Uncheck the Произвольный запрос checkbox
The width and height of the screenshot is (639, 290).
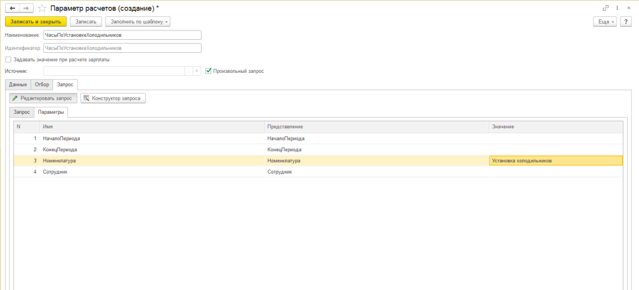pos(208,71)
